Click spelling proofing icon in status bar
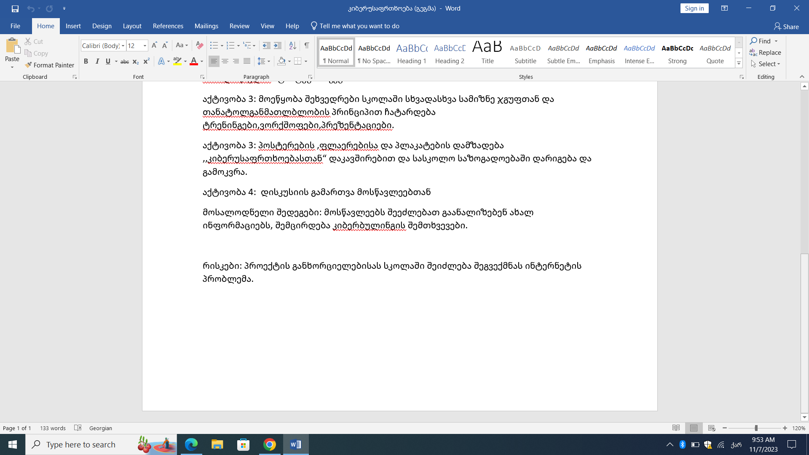This screenshot has width=809, height=455. pyautogui.click(x=78, y=428)
